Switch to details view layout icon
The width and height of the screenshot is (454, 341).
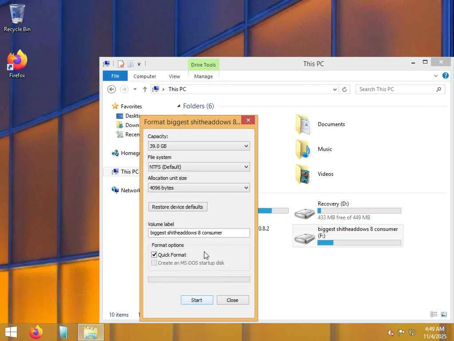click(x=434, y=314)
